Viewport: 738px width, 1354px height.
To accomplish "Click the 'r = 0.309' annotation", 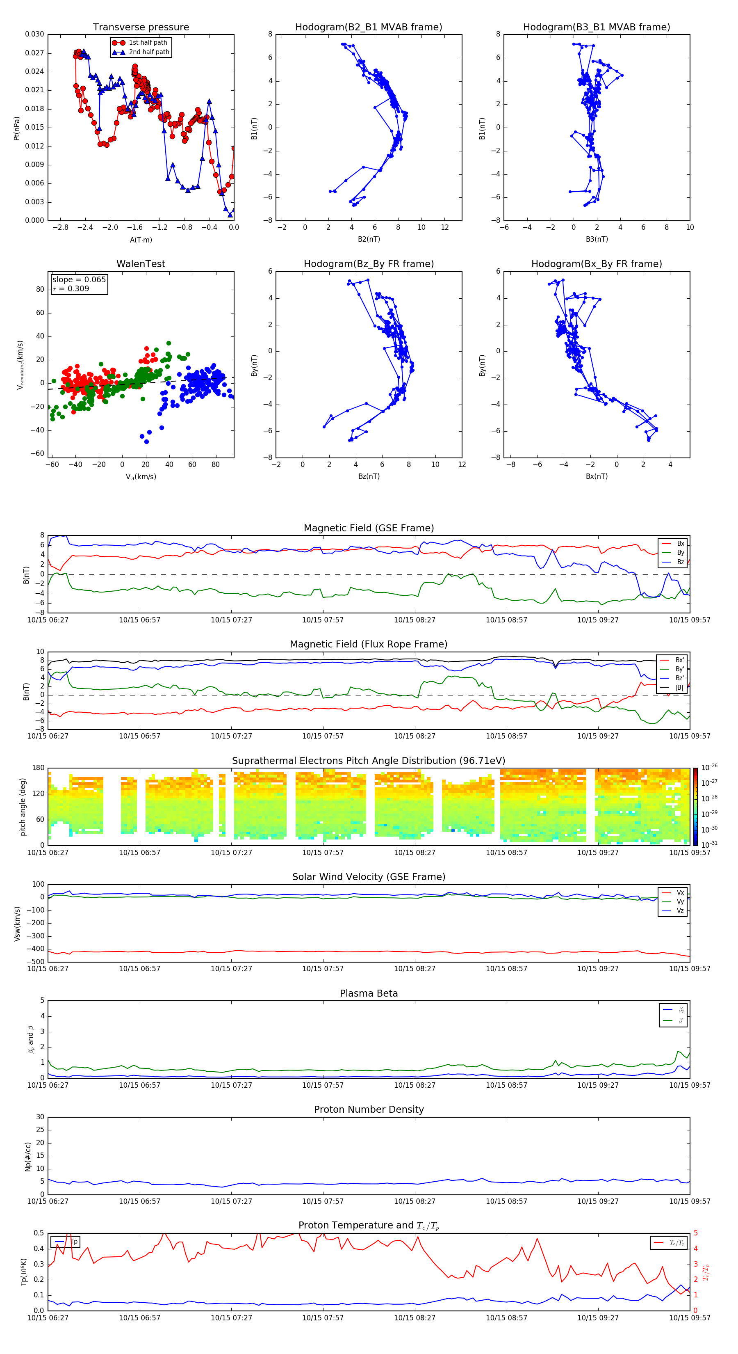I will [x=71, y=288].
